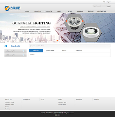115x117 pixels.
Task: Switch language to English
Action: 109,2
